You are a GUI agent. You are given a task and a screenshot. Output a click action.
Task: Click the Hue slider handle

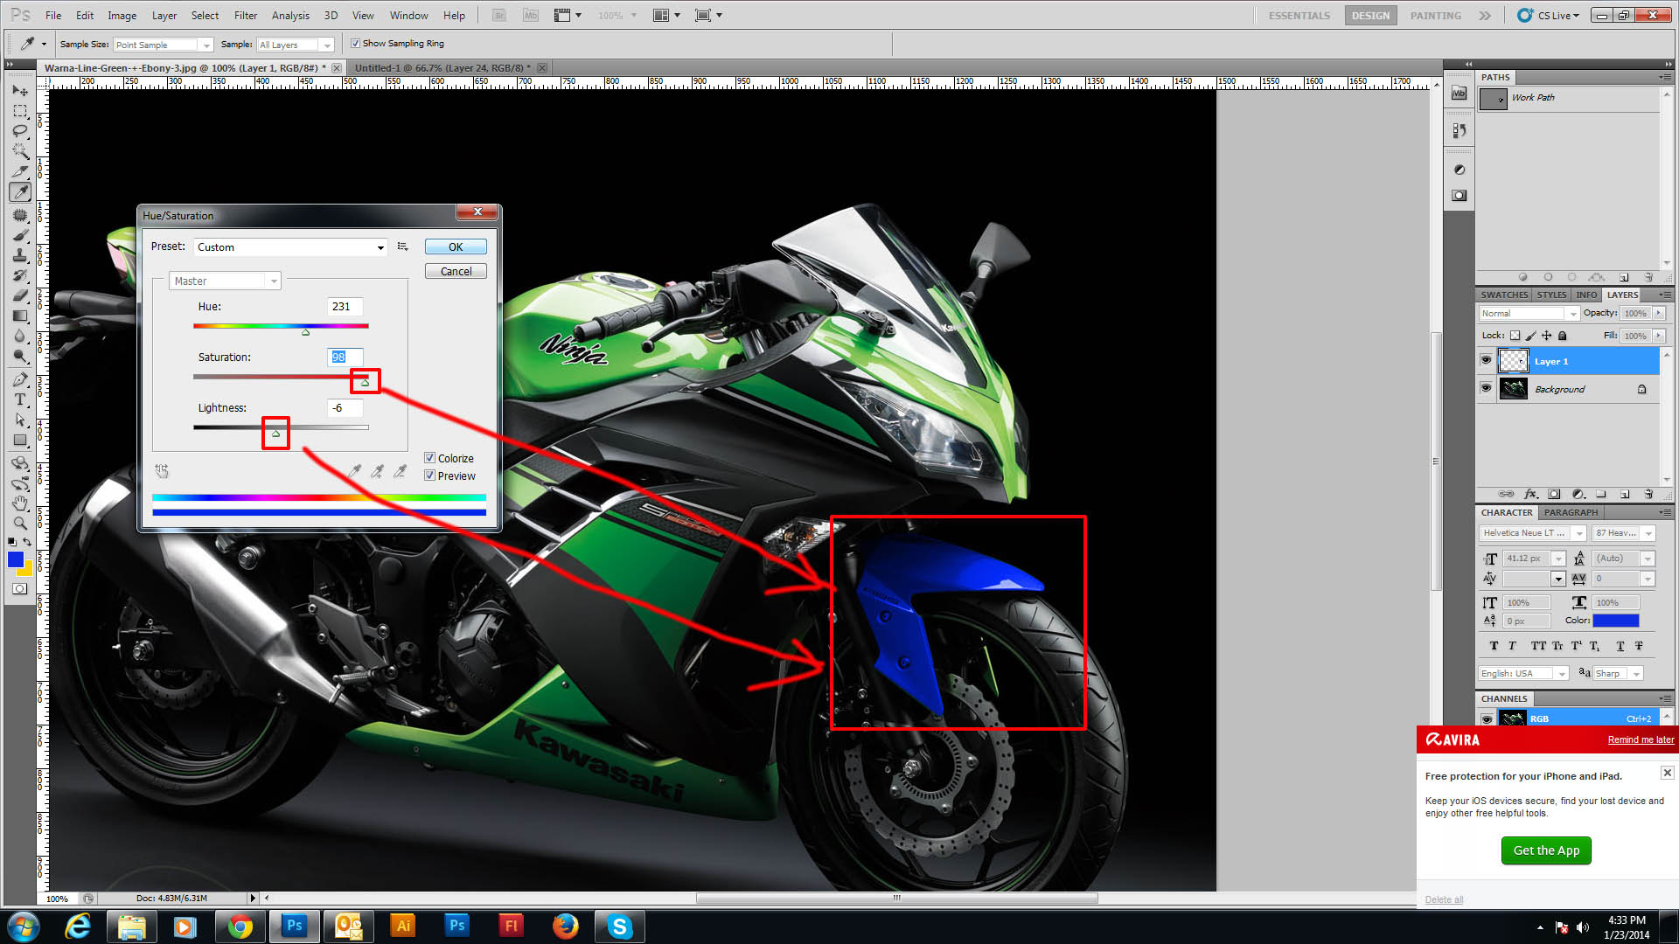[305, 332]
